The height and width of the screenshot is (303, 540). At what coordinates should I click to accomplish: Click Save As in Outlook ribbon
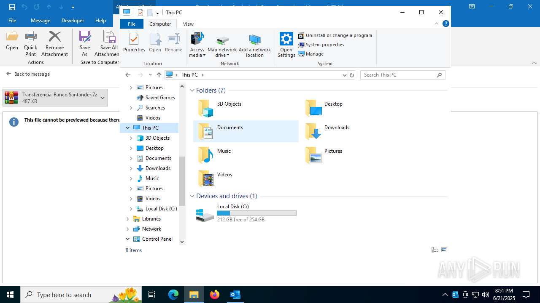(x=85, y=43)
